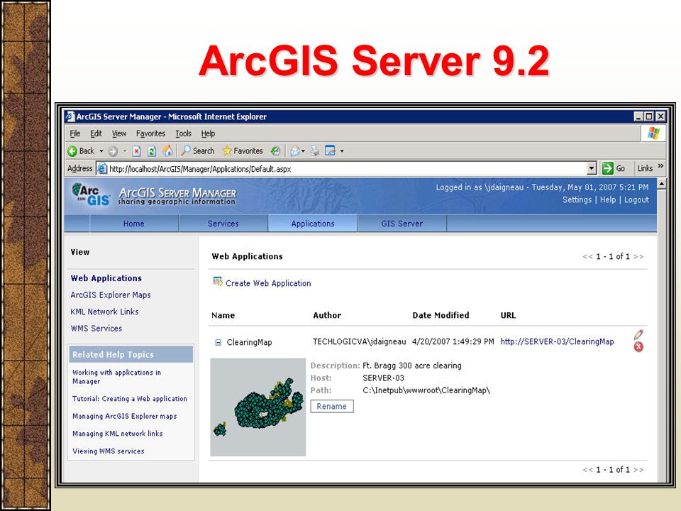Click the scrollbar up arrow
The height and width of the screenshot is (511, 681).
click(661, 184)
